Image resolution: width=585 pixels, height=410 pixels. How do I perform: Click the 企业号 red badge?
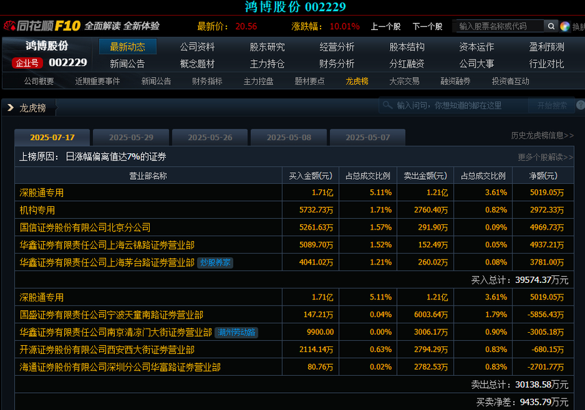pos(27,63)
